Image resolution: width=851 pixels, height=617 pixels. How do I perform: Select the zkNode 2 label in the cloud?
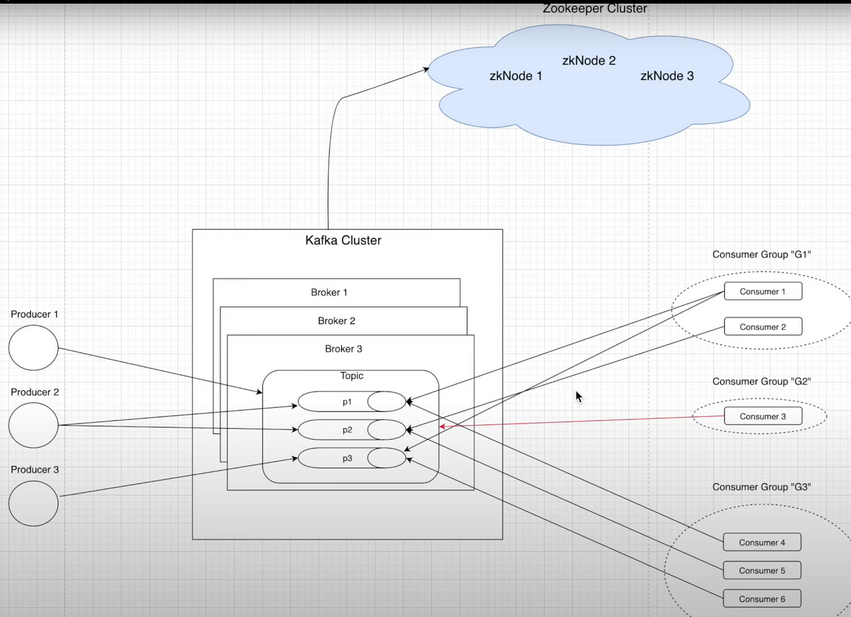pyautogui.click(x=588, y=61)
